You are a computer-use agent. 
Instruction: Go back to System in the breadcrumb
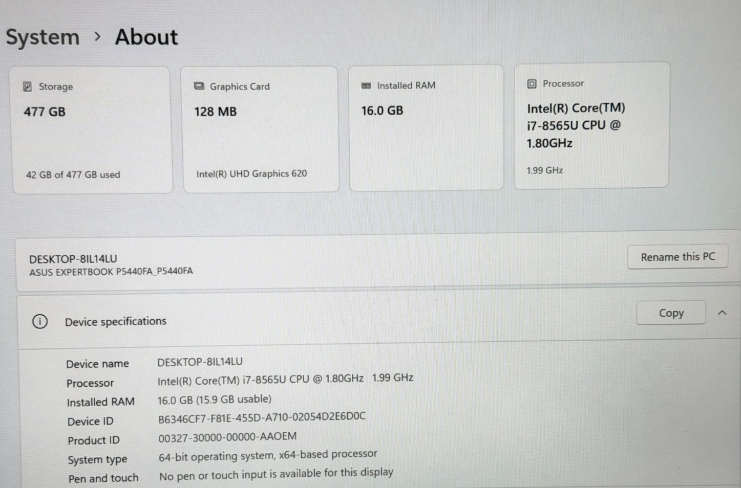point(43,37)
